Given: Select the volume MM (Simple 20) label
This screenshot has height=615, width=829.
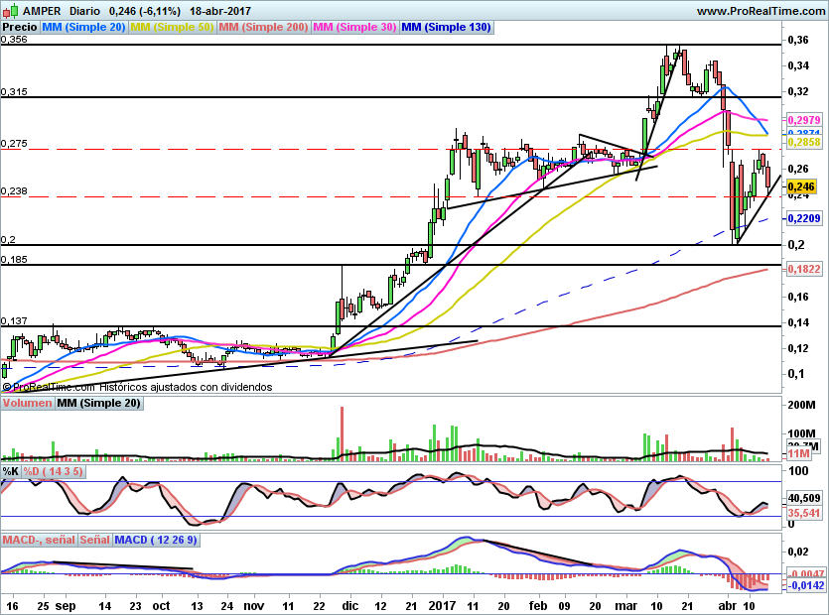Looking at the screenshot, I should [x=99, y=404].
